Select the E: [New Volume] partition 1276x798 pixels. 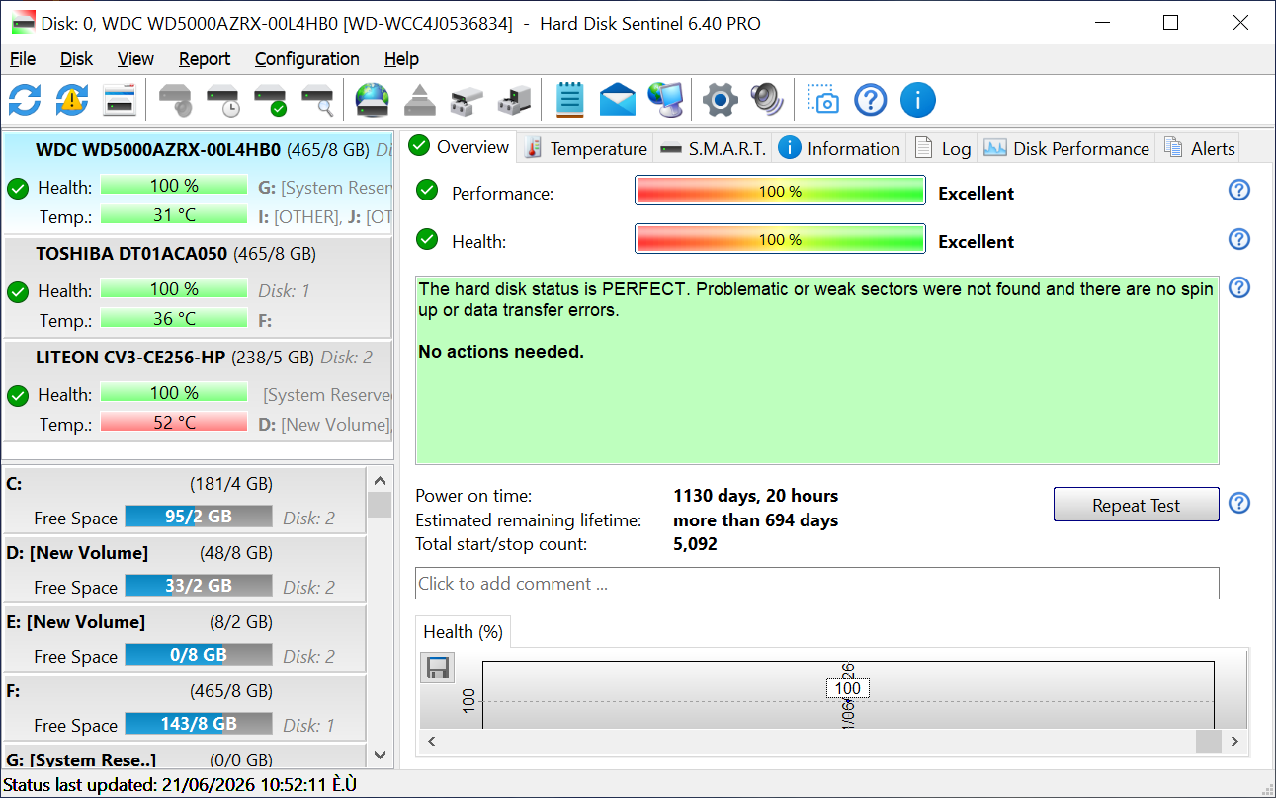coord(185,638)
